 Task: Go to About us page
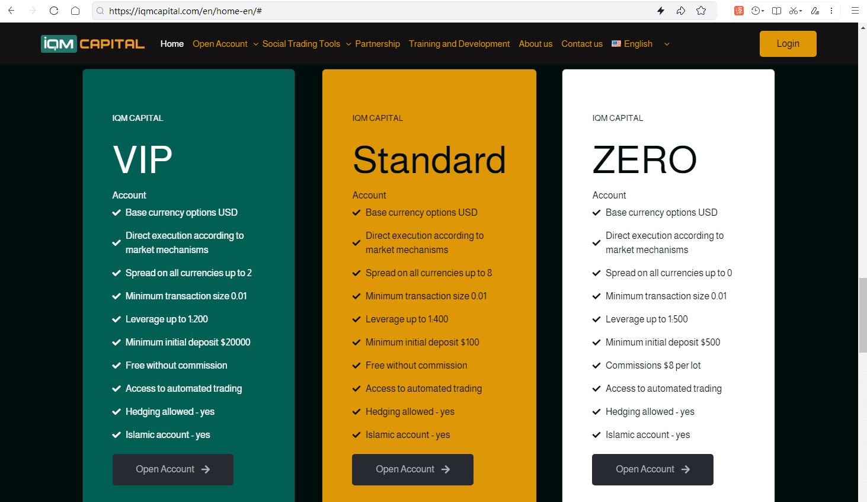[536, 44]
